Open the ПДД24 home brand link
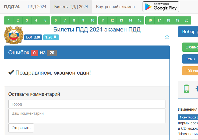Screen dimensions: 198x140 (x=12, y=7)
